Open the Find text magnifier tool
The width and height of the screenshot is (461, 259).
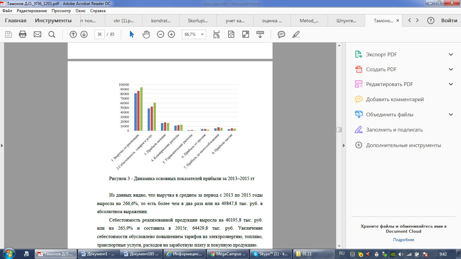(52, 34)
